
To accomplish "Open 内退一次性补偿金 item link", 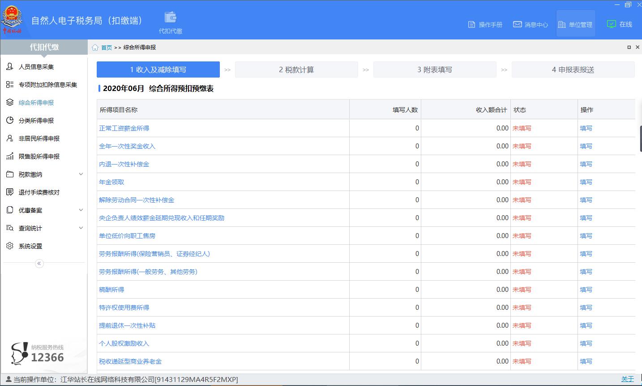I will coord(124,164).
